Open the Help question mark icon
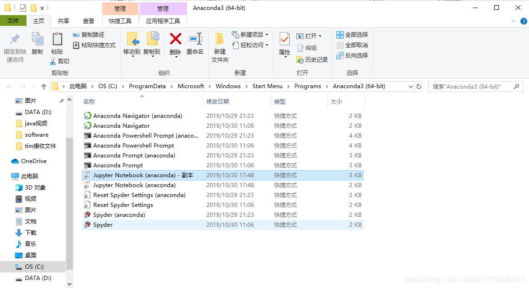The image size is (529, 288). 524,21
